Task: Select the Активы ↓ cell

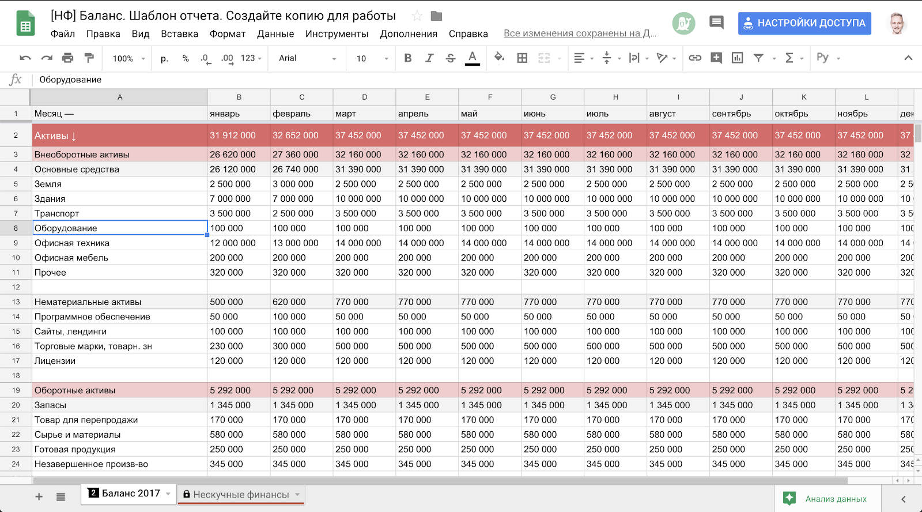Action: 120,135
